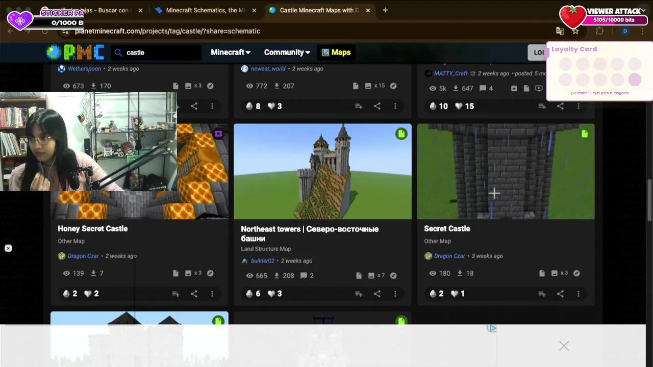Screen dimensions: 653x367
Task: Click the translate page icon
Action: pos(560,31)
